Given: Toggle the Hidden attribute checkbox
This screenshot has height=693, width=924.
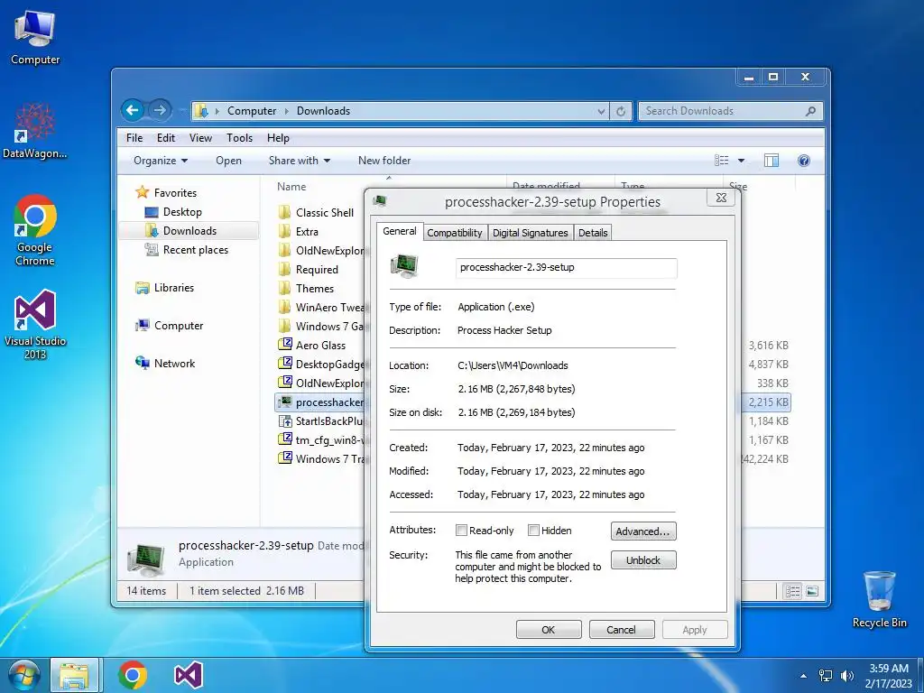Looking at the screenshot, I should (533, 531).
